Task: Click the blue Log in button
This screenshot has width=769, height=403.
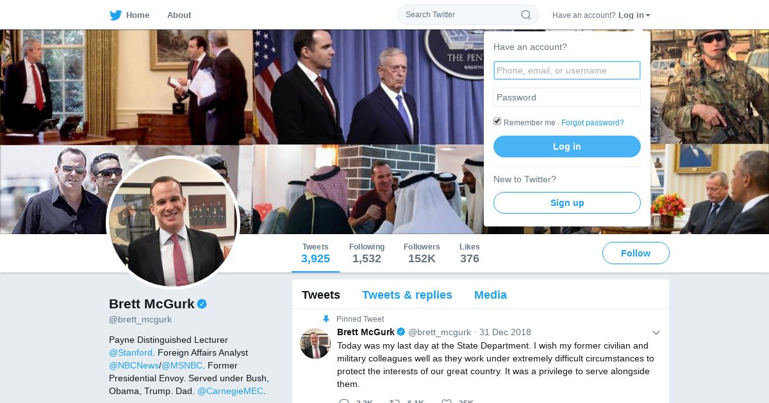Action: click(x=567, y=146)
